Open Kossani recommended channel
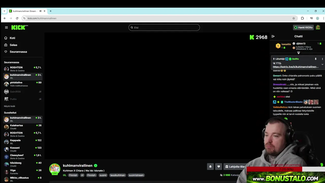 pos(23,149)
